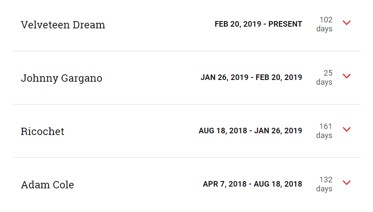Click the APR 7, 2018 date for Adam Cole

[225, 184]
